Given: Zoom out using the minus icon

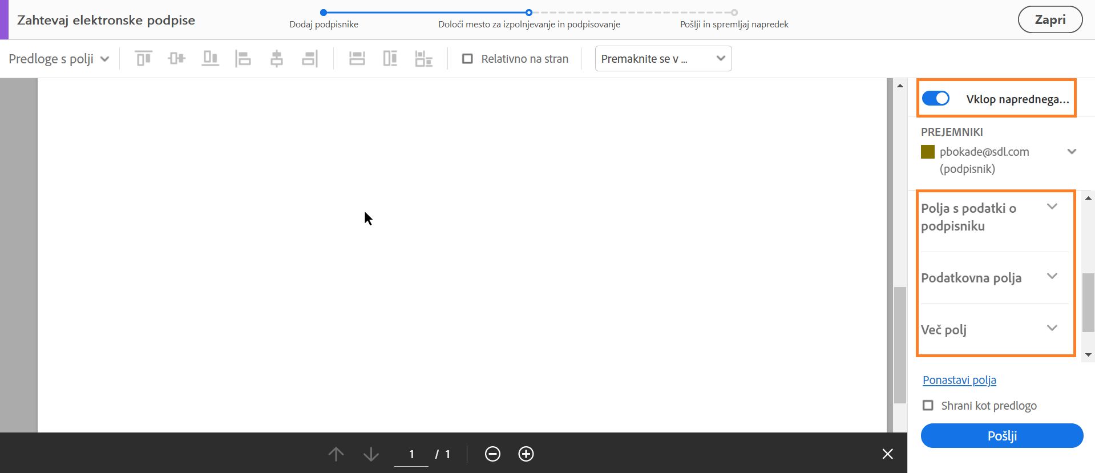Looking at the screenshot, I should coord(492,454).
